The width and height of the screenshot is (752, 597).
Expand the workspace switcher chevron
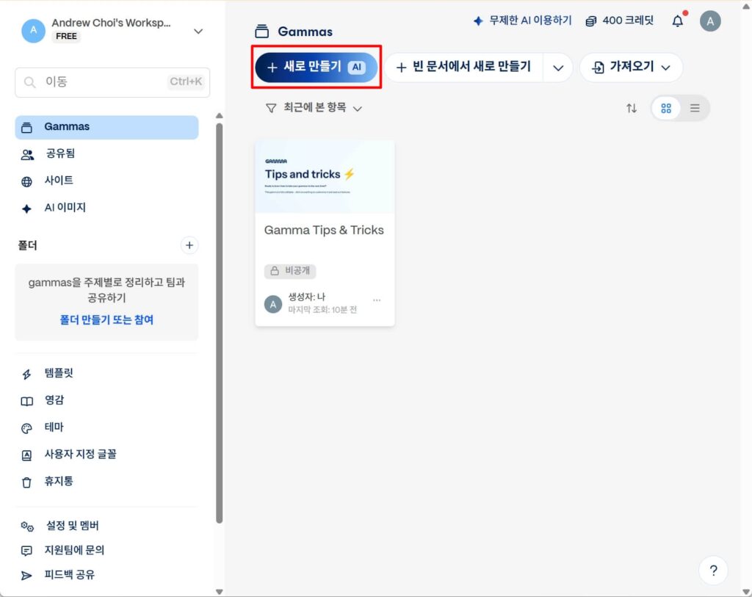(x=198, y=32)
